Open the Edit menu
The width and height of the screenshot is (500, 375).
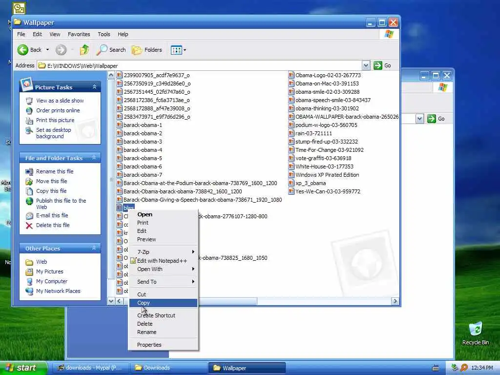coord(37,34)
